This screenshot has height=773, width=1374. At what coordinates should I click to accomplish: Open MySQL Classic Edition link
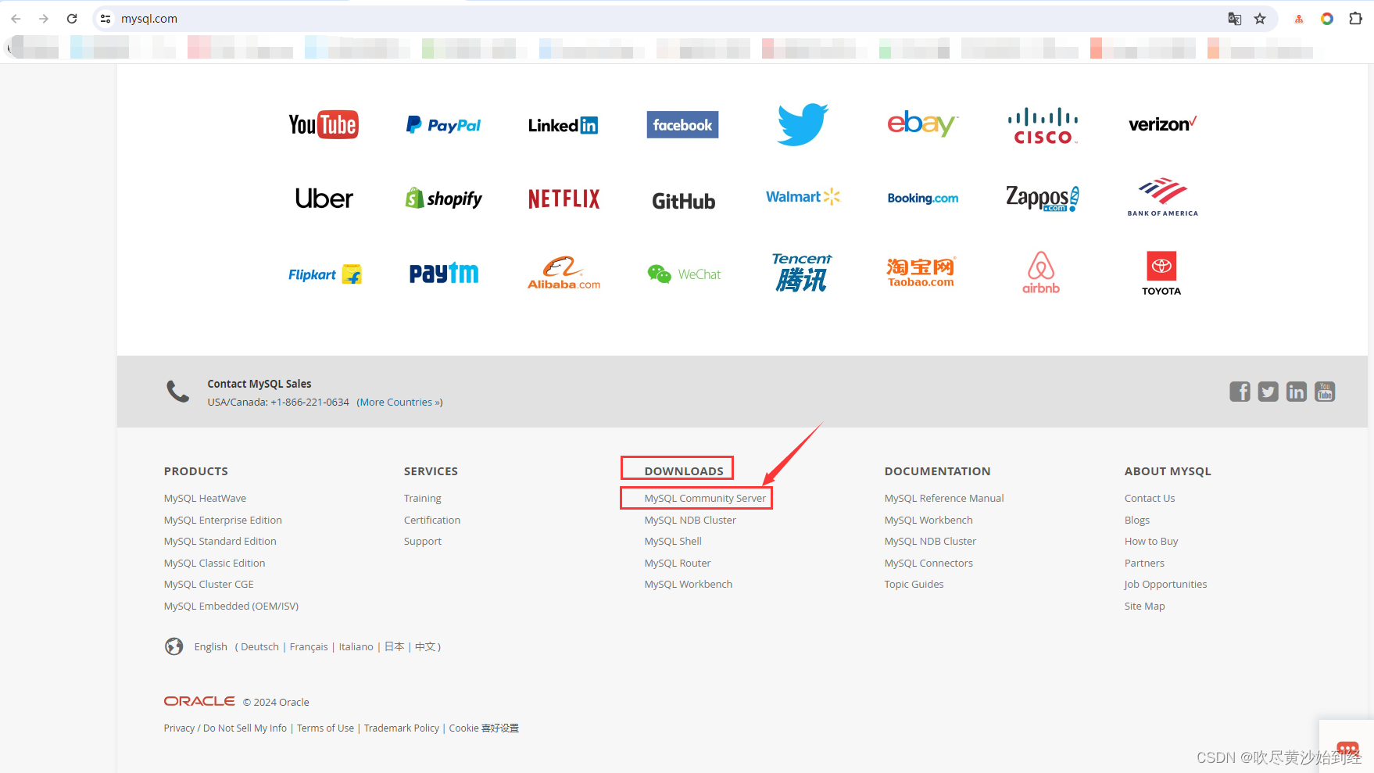[x=214, y=563]
